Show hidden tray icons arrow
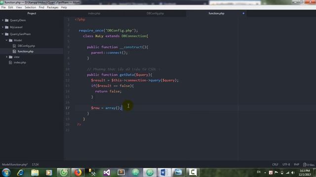 coord(265,173)
